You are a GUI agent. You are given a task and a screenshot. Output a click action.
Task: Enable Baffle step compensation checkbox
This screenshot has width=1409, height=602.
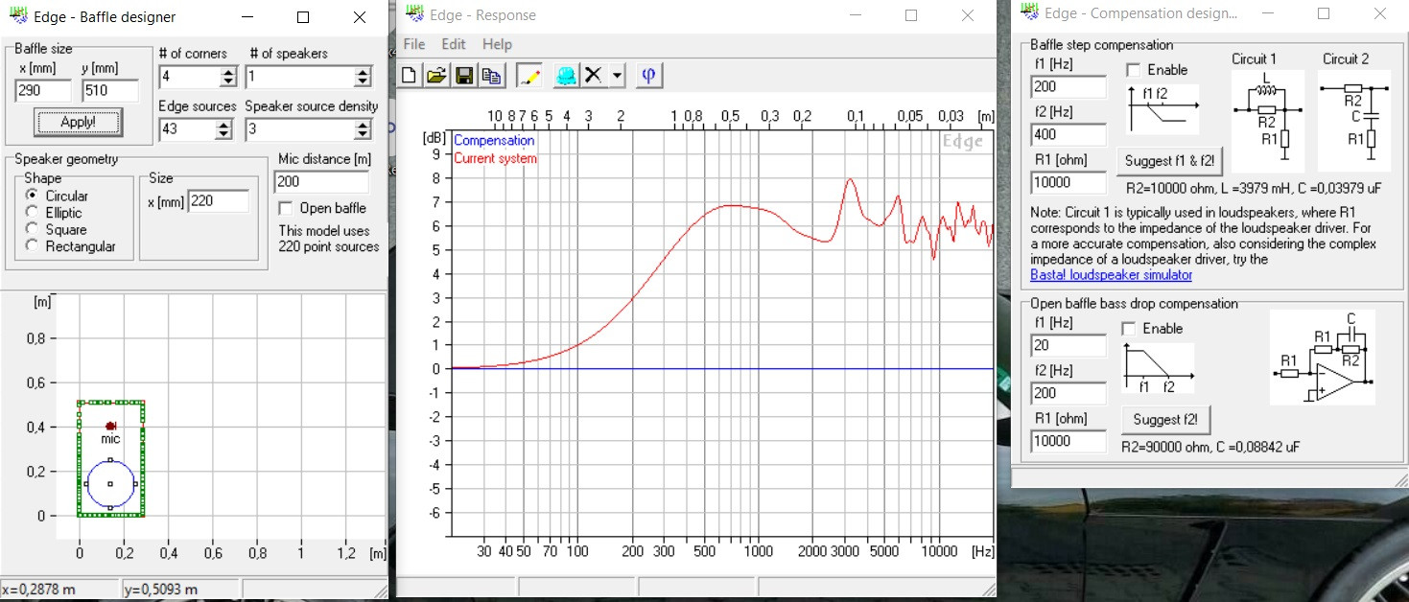1134,70
